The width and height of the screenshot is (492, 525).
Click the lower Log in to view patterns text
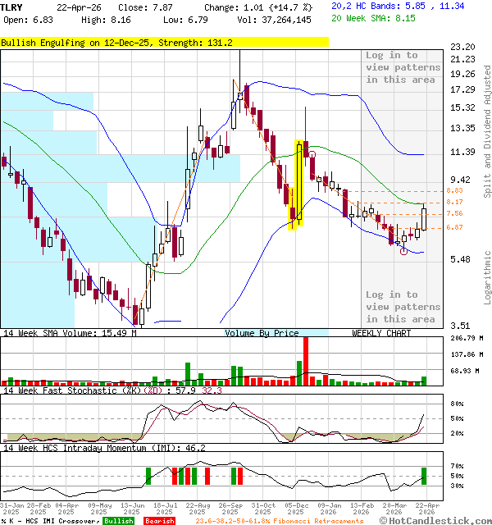(x=403, y=307)
